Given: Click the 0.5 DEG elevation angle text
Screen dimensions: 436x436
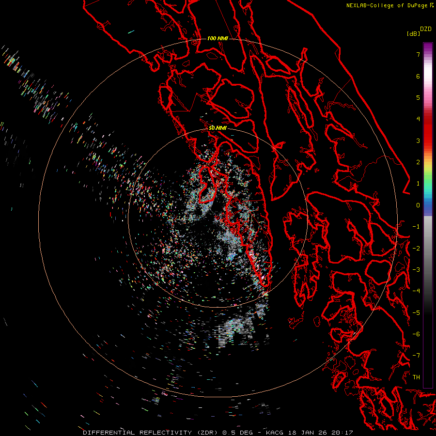Looking at the screenshot, I should (x=238, y=433).
